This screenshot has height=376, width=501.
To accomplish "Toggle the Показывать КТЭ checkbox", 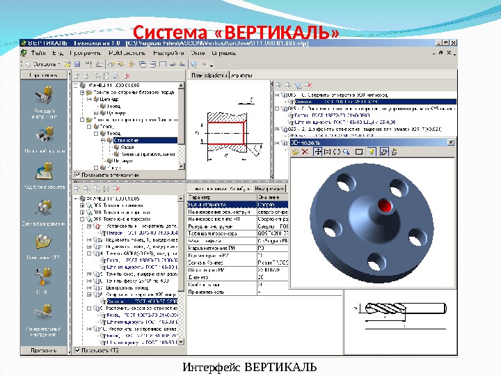I will tap(77, 350).
